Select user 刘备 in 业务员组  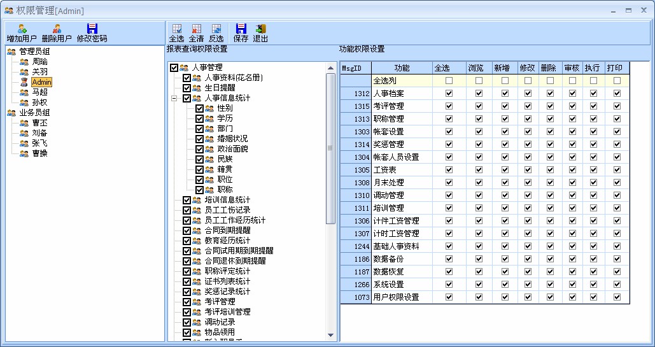click(39, 133)
